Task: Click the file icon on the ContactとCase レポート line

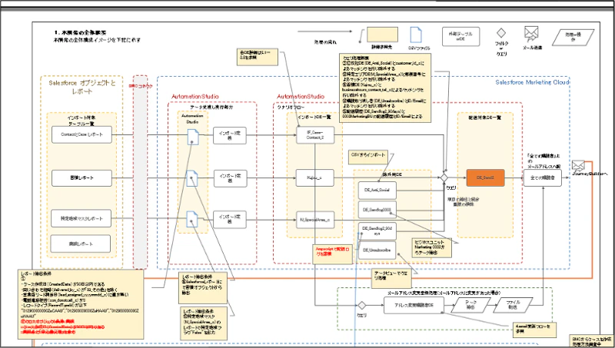Action: tap(193, 138)
